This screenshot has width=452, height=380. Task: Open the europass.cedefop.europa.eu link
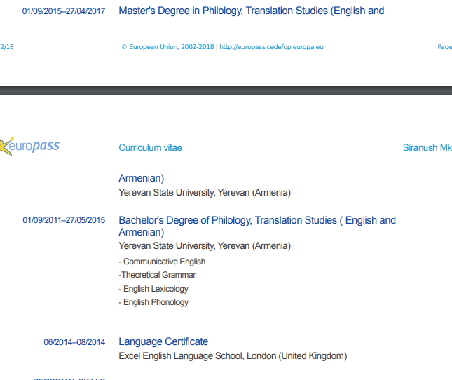[271, 47]
